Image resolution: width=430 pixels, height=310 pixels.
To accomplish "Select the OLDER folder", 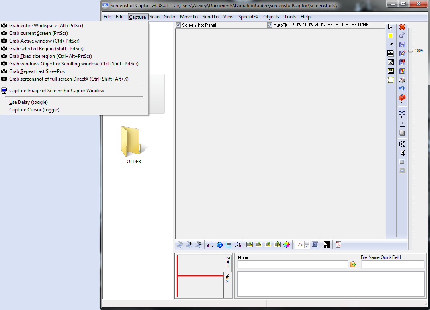I will coord(134,145).
